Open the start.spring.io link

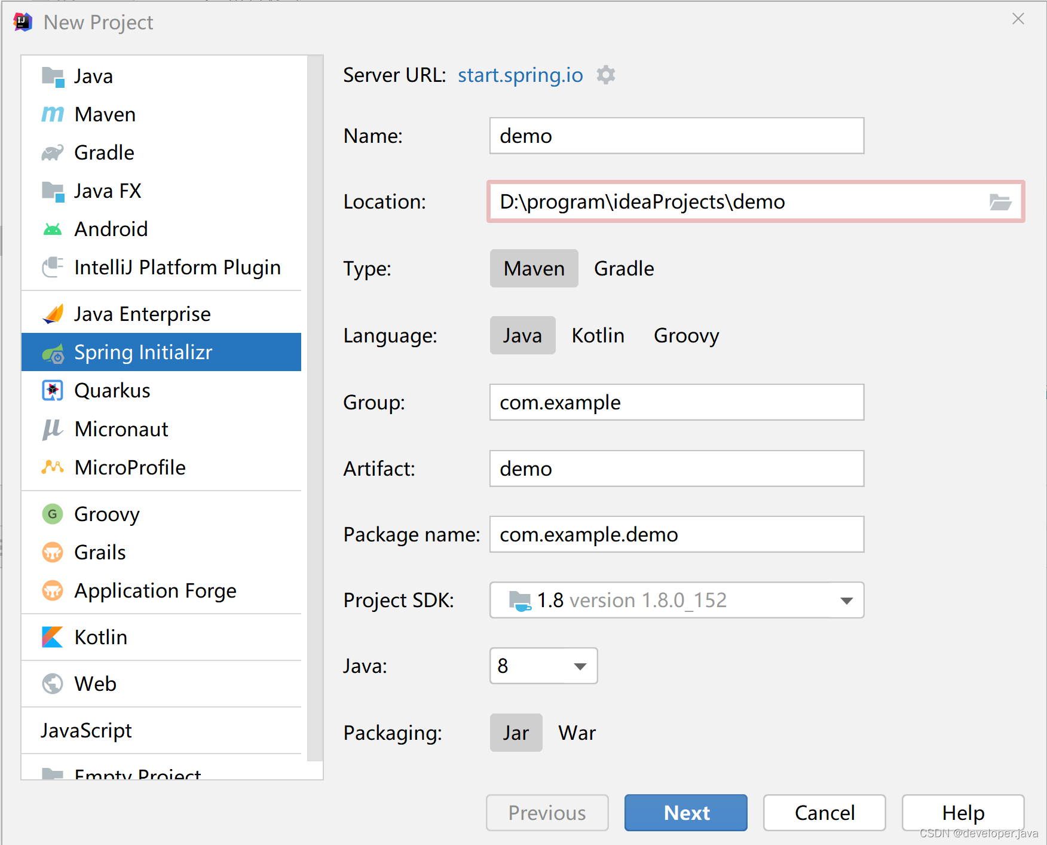coord(521,75)
